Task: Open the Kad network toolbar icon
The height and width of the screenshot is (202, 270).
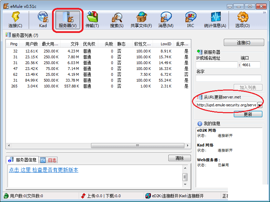Action: coord(43,17)
